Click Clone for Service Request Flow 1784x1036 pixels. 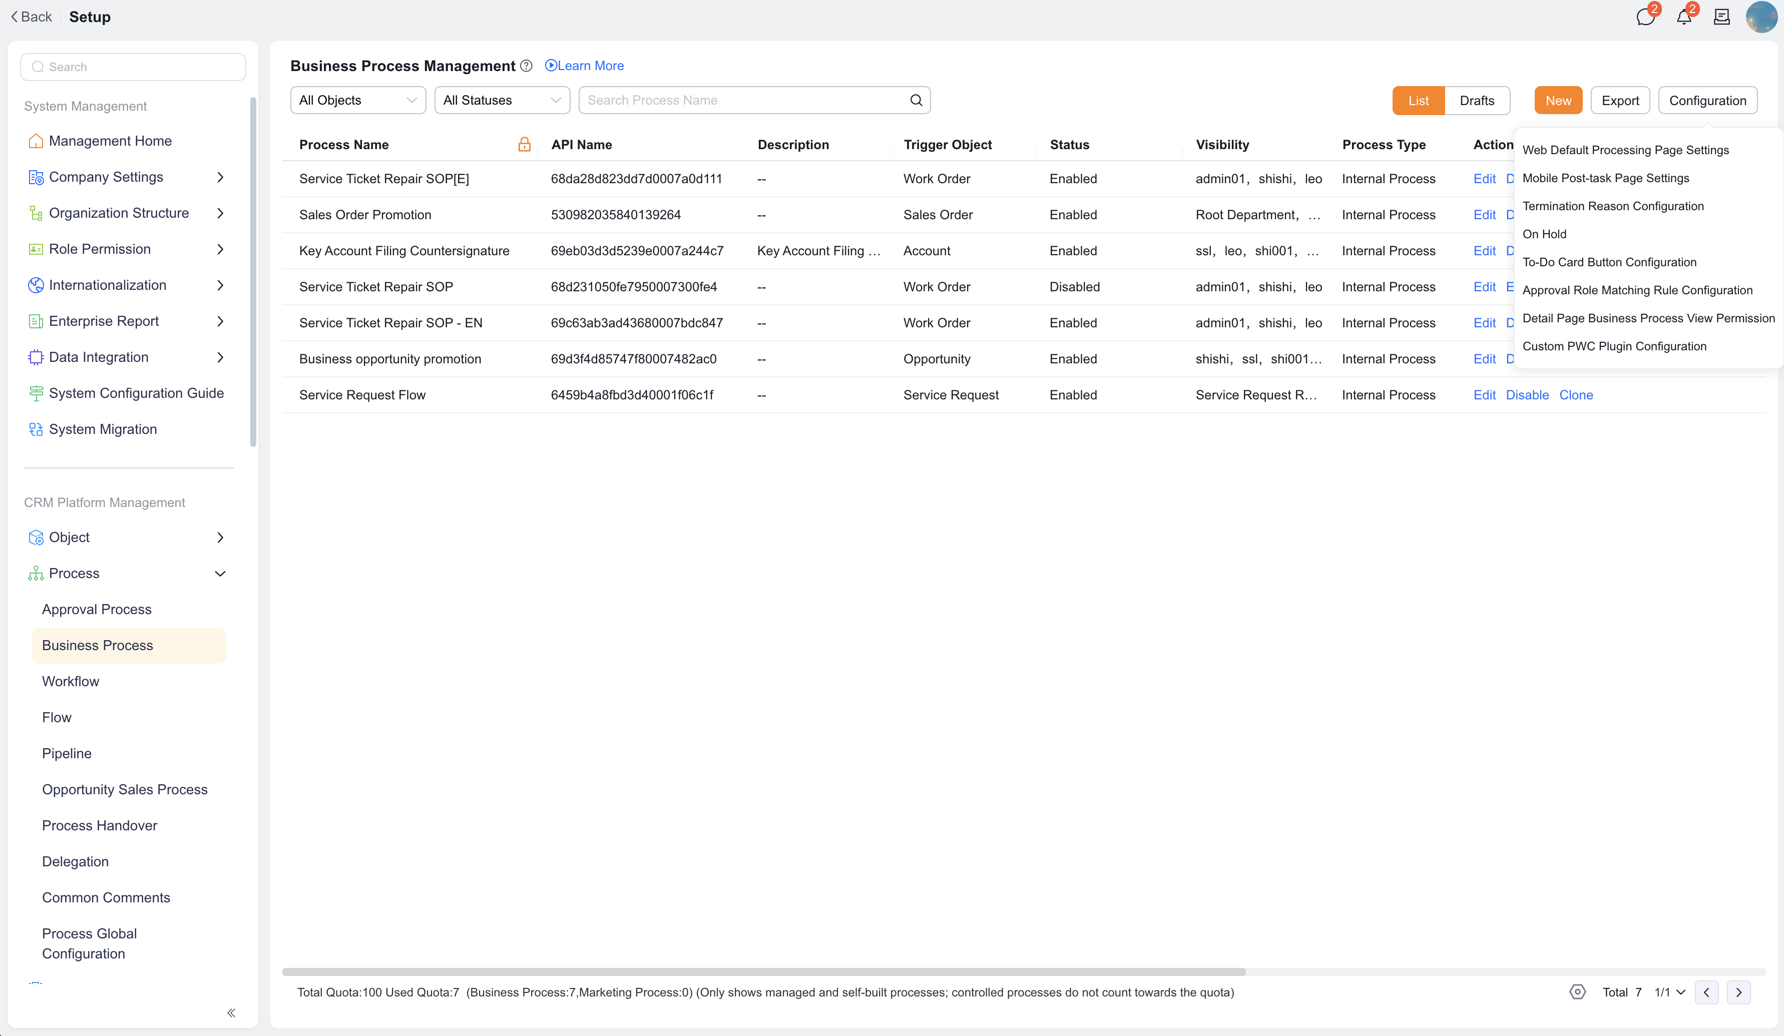[1576, 395]
